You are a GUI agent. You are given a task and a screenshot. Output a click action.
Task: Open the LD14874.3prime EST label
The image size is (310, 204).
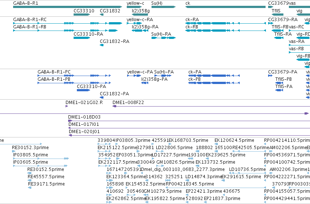click(204, 177)
